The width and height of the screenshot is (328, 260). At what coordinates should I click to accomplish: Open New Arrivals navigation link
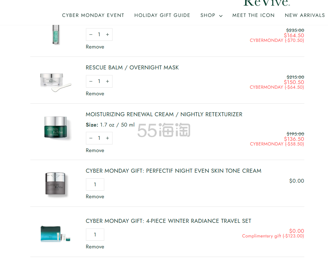pyautogui.click(x=305, y=15)
